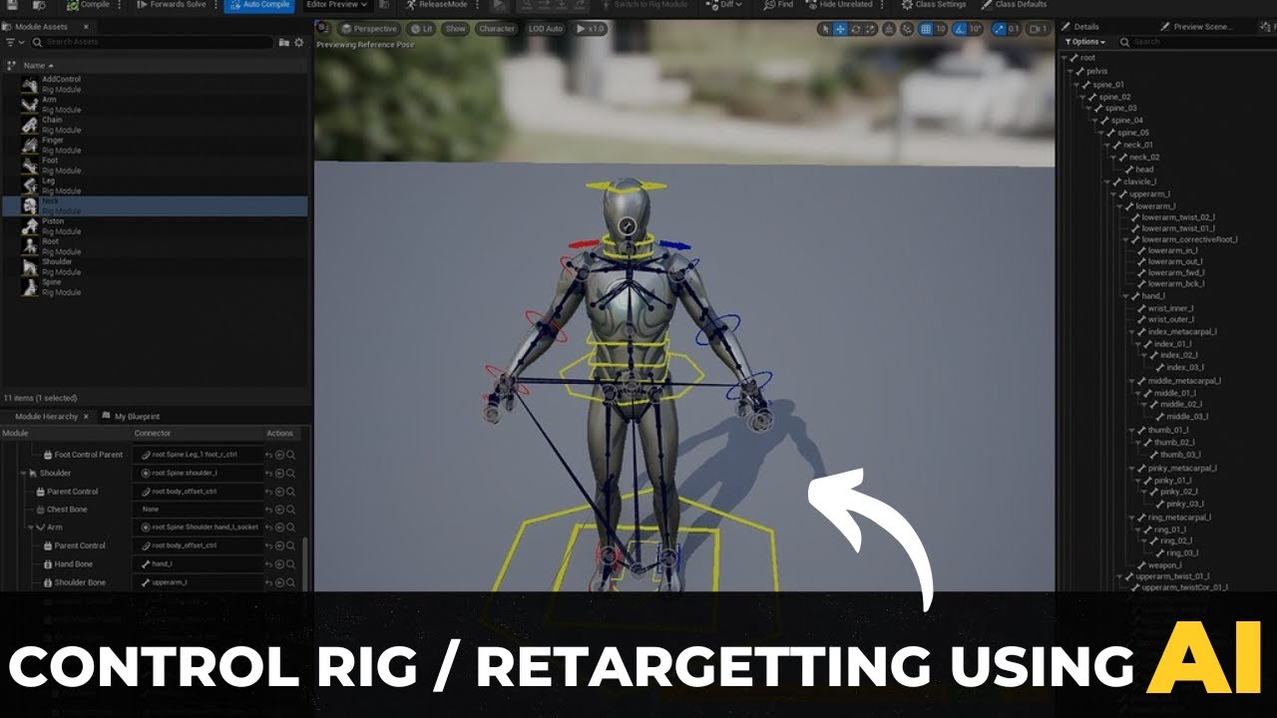Open asset filter dropdown
1277x718 pixels.
(14, 43)
